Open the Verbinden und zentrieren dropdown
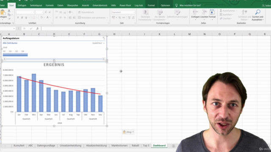271x152 pixels. pos(107,18)
